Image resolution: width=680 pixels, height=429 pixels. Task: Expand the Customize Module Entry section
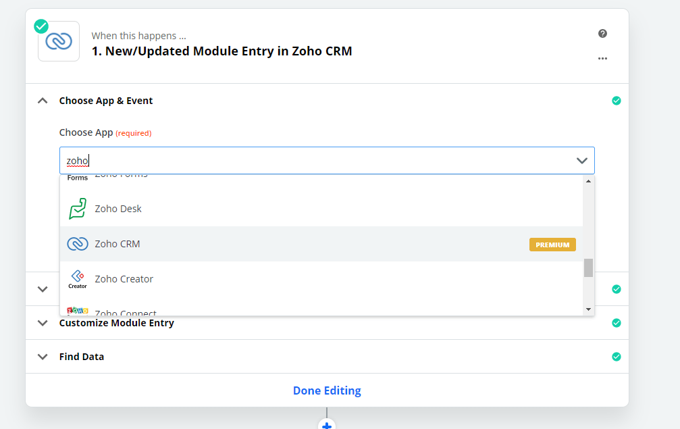[x=43, y=323]
